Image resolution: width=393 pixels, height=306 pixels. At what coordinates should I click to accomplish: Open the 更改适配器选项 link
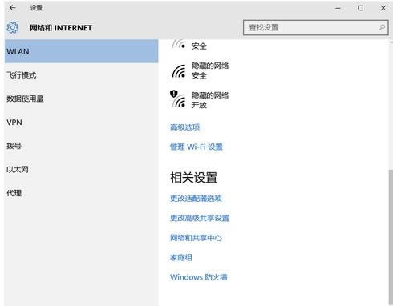[x=196, y=198]
